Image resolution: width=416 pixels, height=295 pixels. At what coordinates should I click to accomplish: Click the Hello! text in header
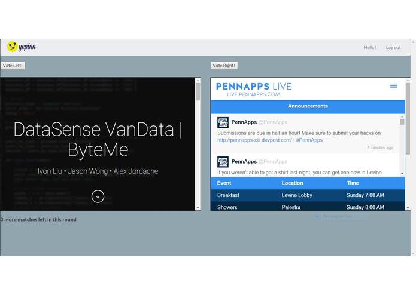click(x=370, y=47)
